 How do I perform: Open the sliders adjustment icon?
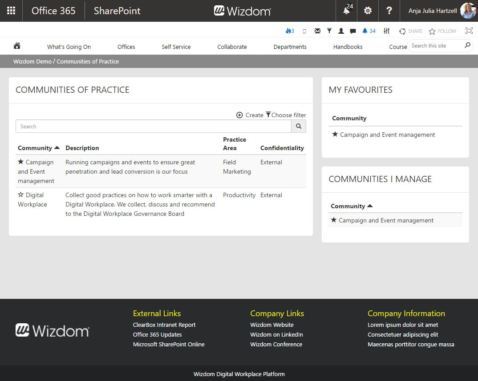click(x=387, y=31)
